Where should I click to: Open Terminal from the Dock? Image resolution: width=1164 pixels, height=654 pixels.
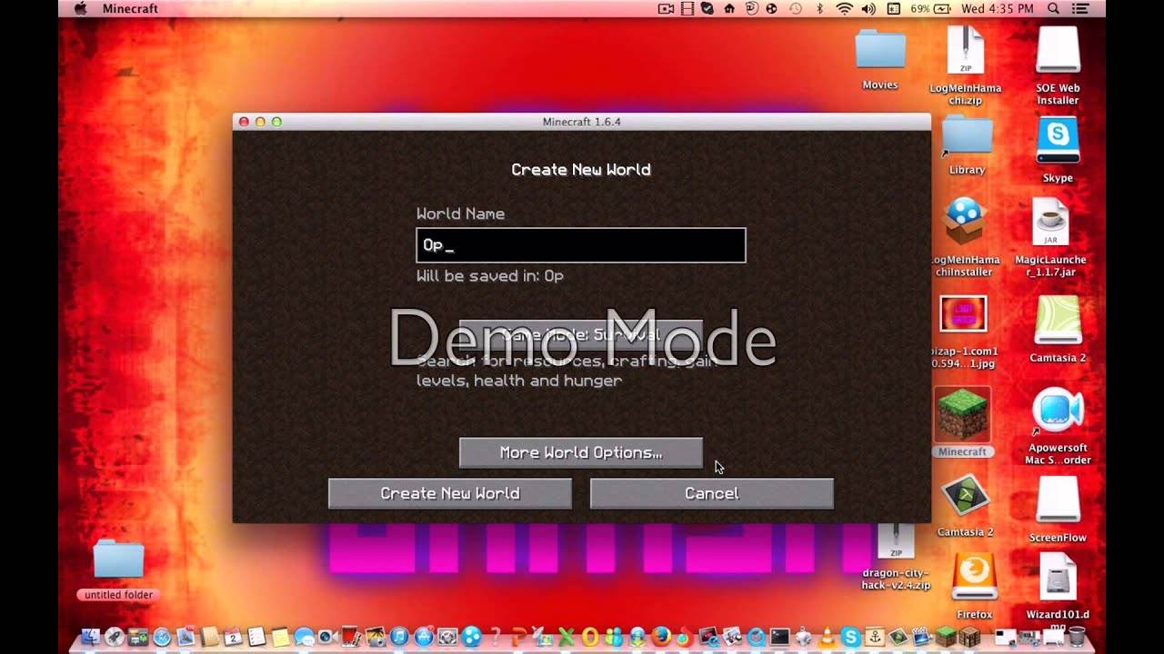pyautogui.click(x=779, y=637)
